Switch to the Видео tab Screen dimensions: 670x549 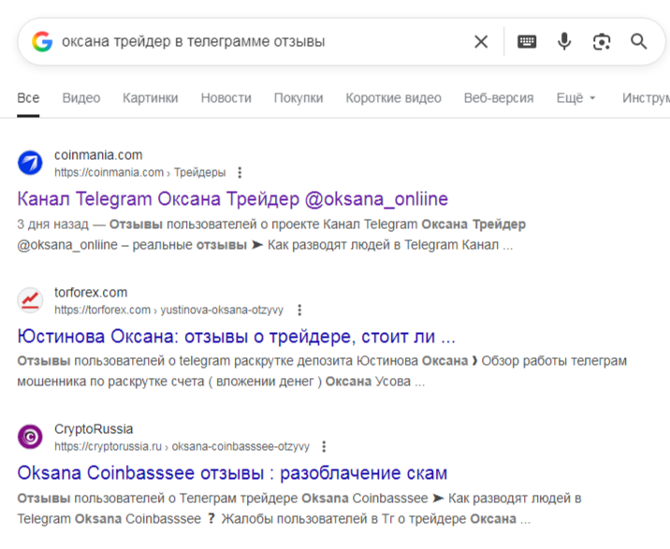[x=81, y=98]
